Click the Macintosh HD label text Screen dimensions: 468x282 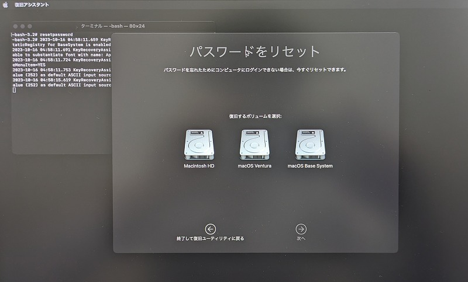click(199, 166)
